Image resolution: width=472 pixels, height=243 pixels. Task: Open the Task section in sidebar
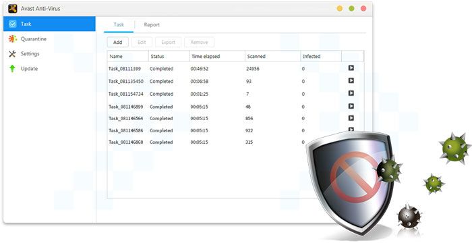point(49,24)
